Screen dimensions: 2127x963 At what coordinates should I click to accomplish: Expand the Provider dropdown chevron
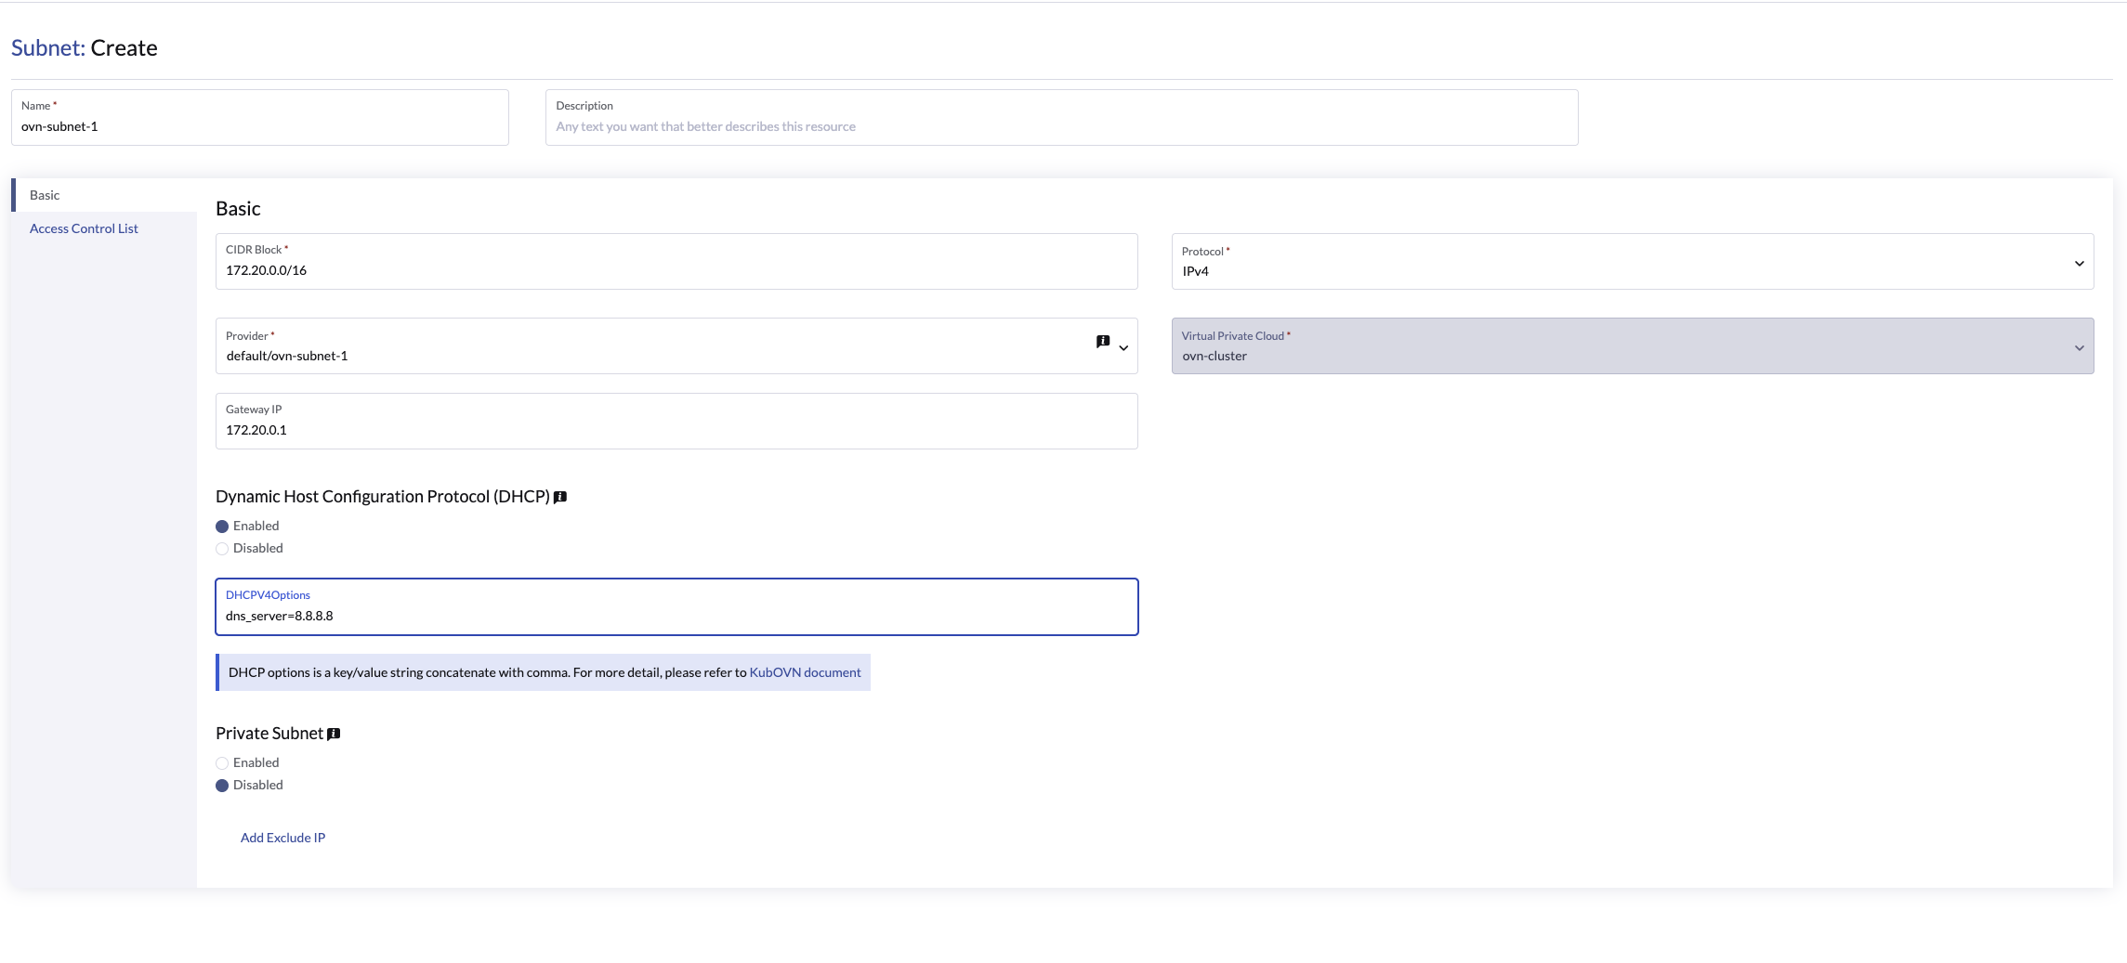click(x=1123, y=348)
